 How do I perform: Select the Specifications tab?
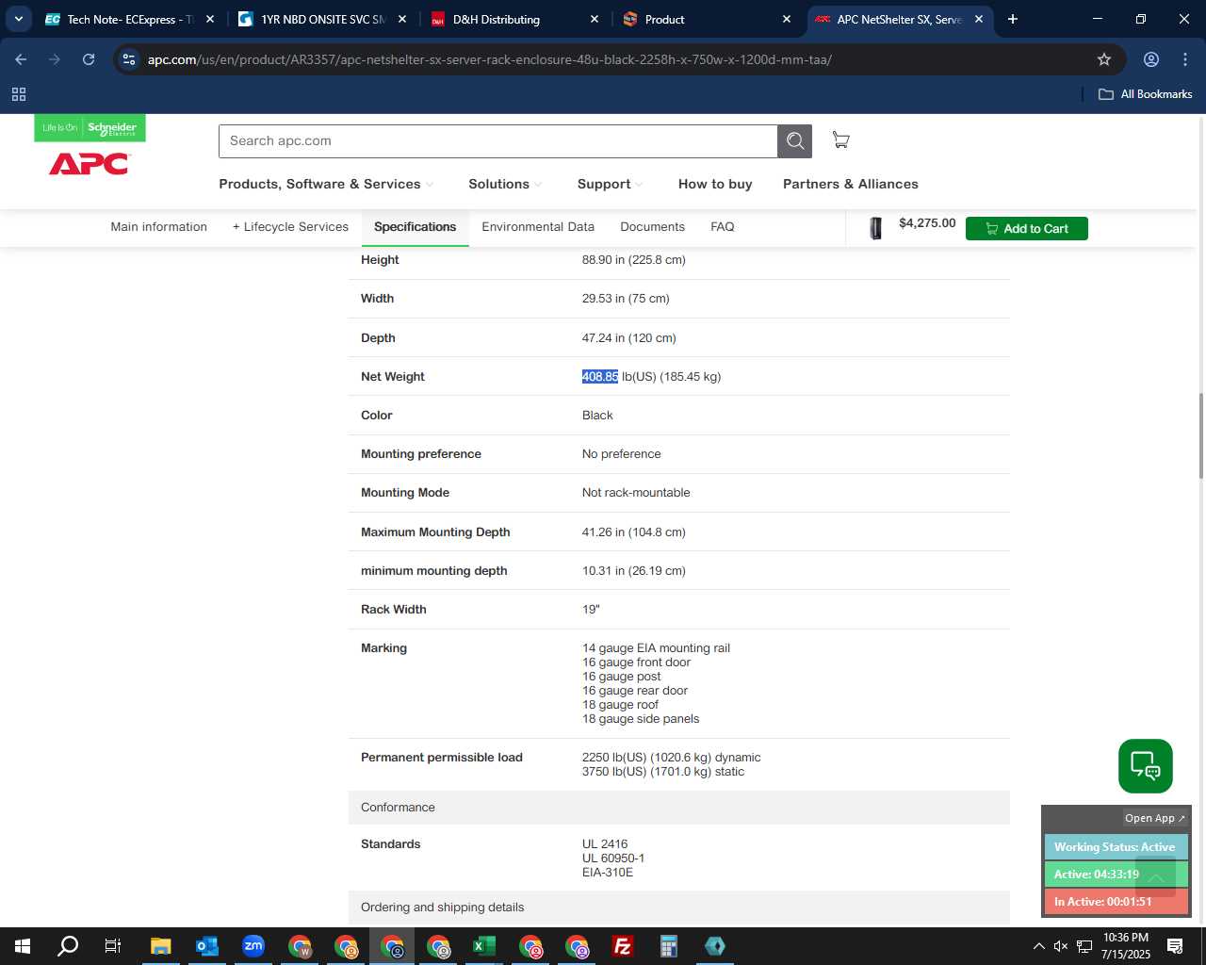click(x=415, y=227)
